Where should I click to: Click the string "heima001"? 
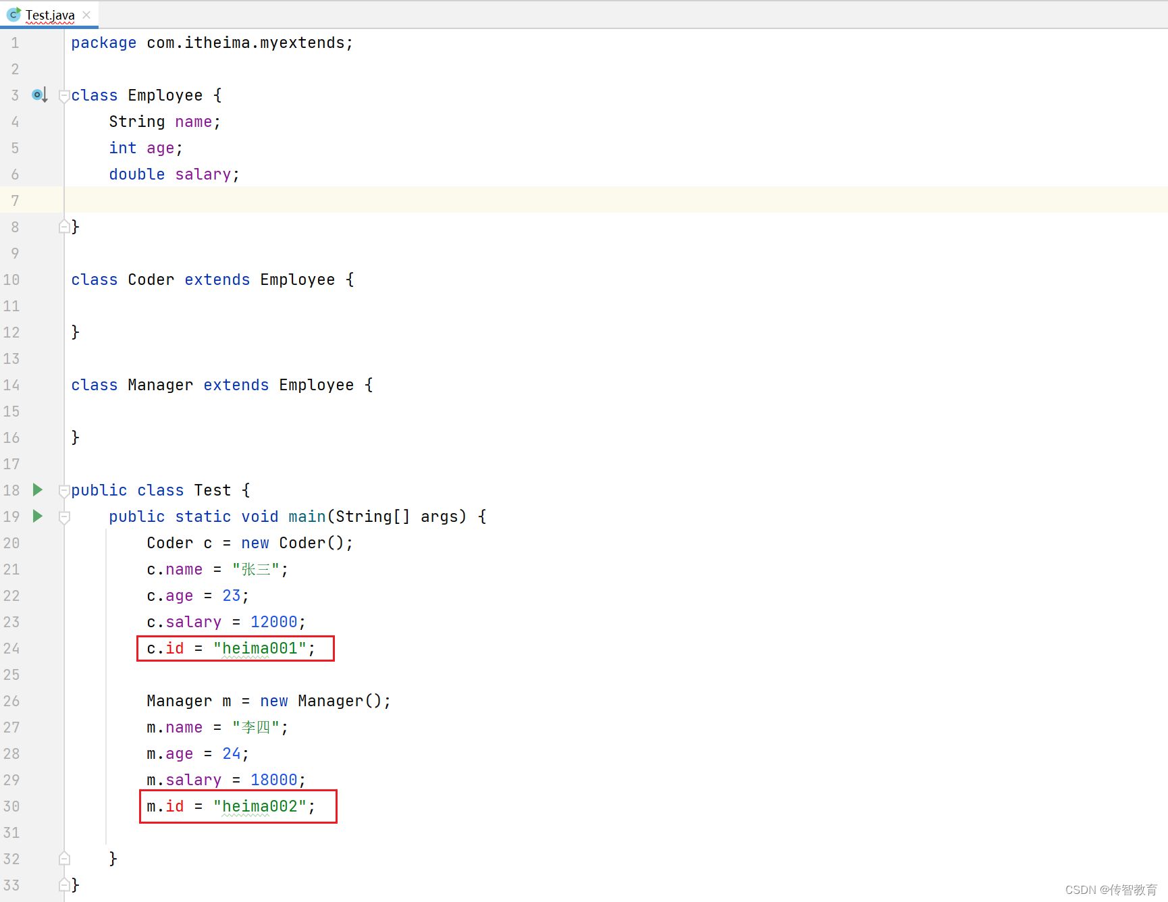[260, 648]
